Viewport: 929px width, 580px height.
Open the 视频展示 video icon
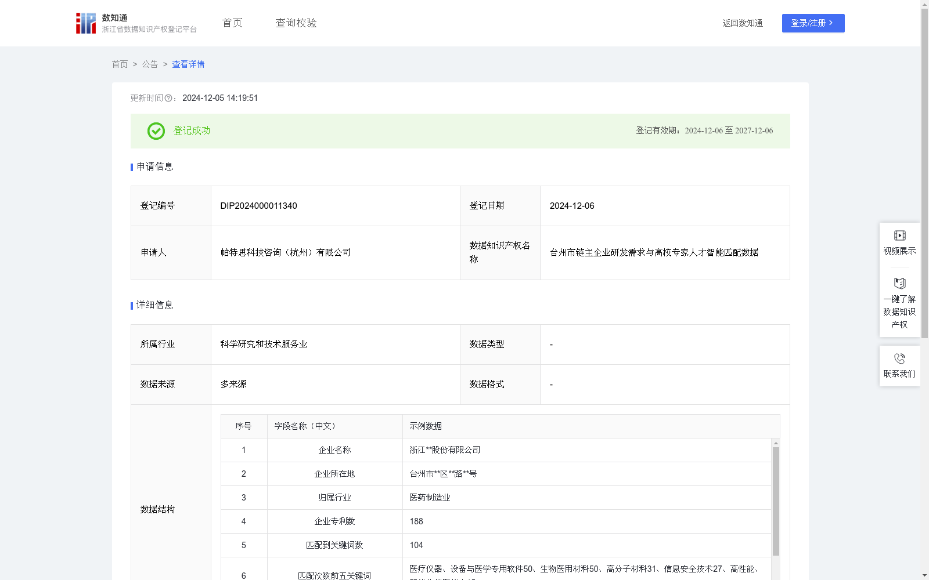pyautogui.click(x=899, y=235)
